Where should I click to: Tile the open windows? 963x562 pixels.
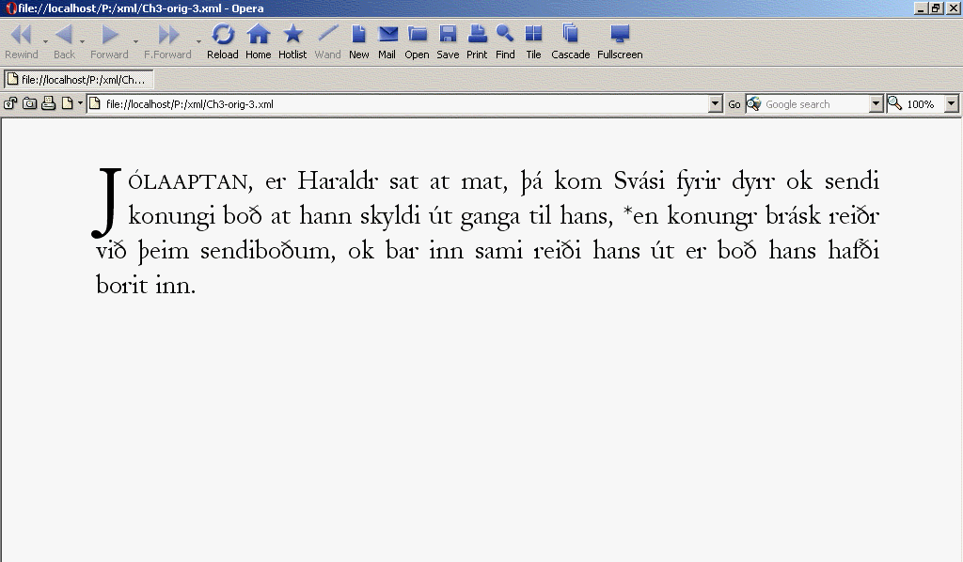pyautogui.click(x=533, y=41)
